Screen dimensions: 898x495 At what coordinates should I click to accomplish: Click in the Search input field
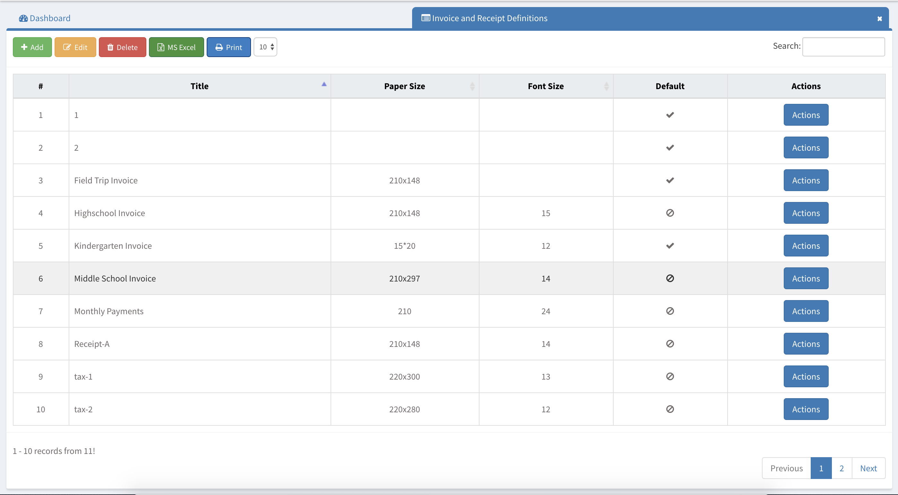pyautogui.click(x=843, y=47)
